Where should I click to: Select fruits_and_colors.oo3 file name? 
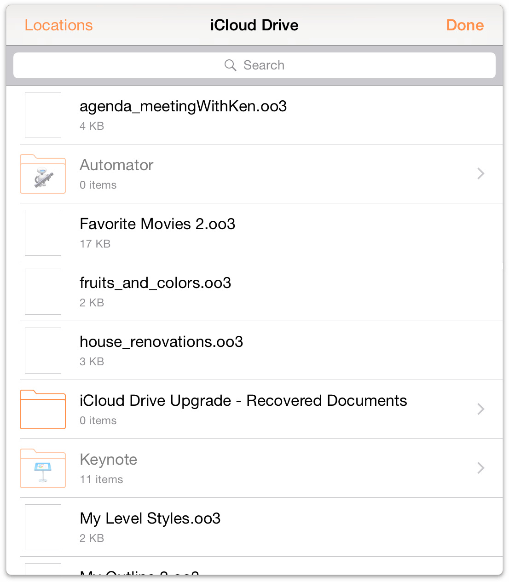(x=155, y=283)
